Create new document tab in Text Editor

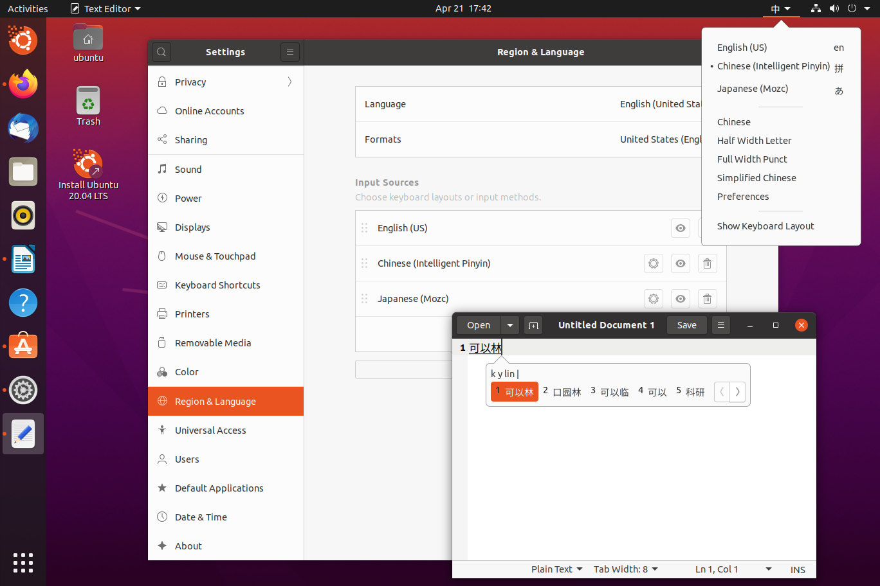click(x=533, y=325)
